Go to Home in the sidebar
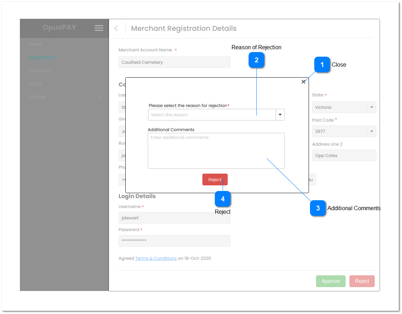Viewport: 402px width, 314px height. (x=35, y=44)
